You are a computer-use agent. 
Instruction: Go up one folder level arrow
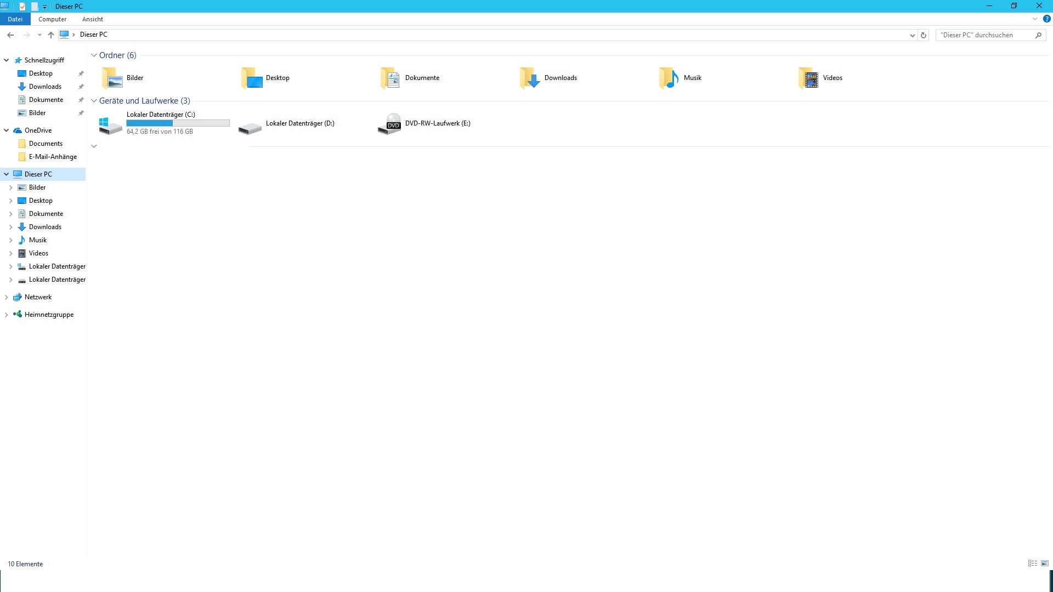pos(51,35)
